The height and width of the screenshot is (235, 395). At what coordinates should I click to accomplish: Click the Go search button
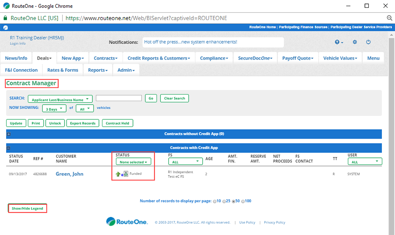151,98
